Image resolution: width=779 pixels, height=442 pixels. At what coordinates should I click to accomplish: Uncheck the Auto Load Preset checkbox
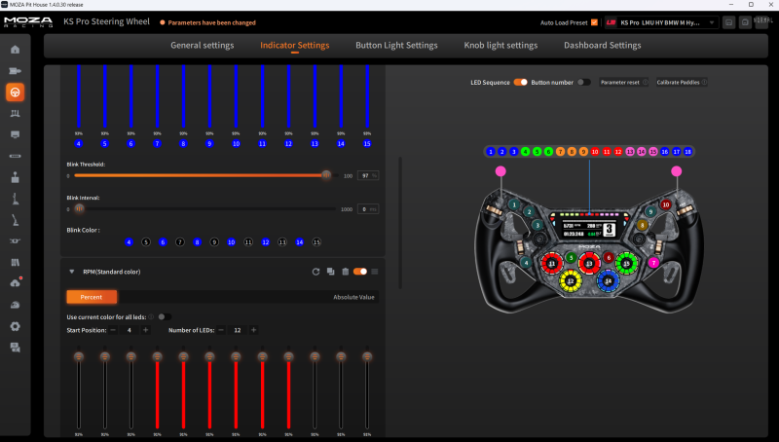[594, 22]
